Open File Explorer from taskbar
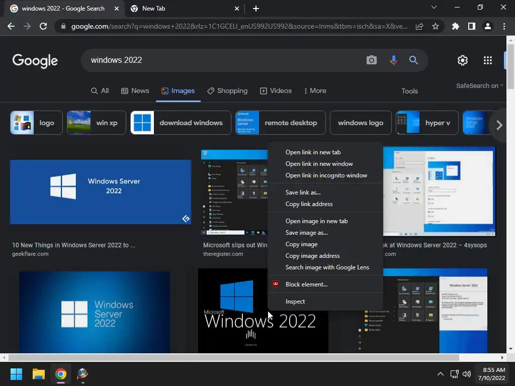 tap(38, 374)
